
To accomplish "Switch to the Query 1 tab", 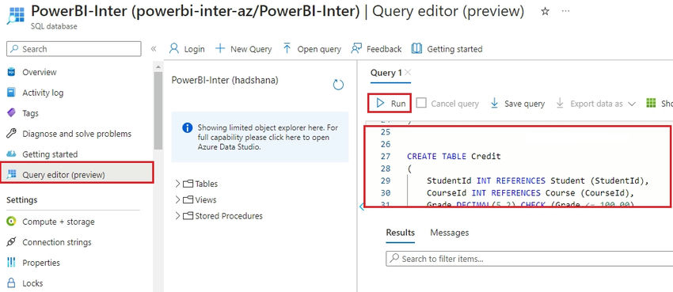I will 386,73.
